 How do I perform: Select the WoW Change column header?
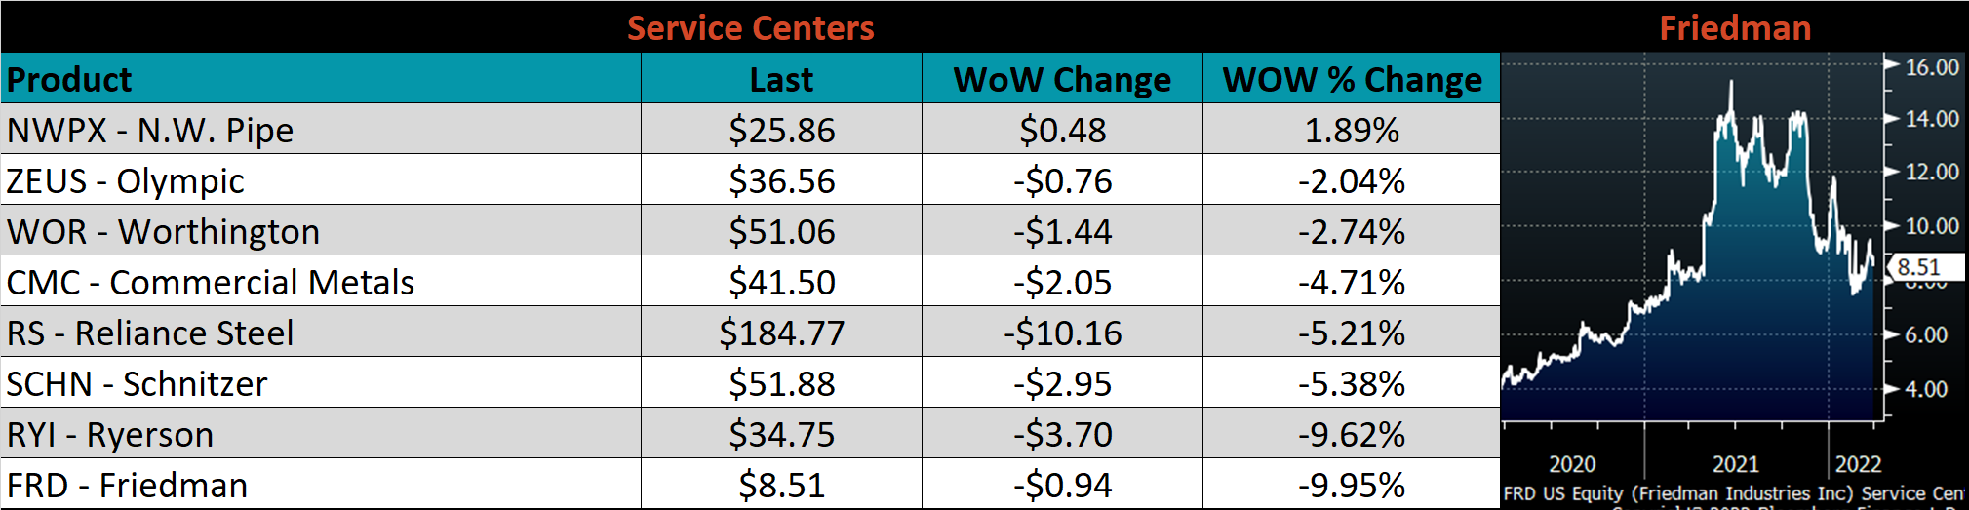click(x=1062, y=79)
